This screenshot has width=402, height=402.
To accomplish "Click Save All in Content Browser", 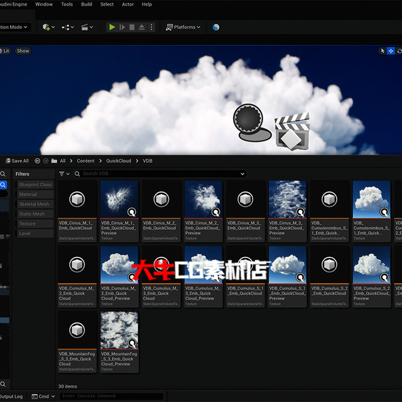I will 18,161.
